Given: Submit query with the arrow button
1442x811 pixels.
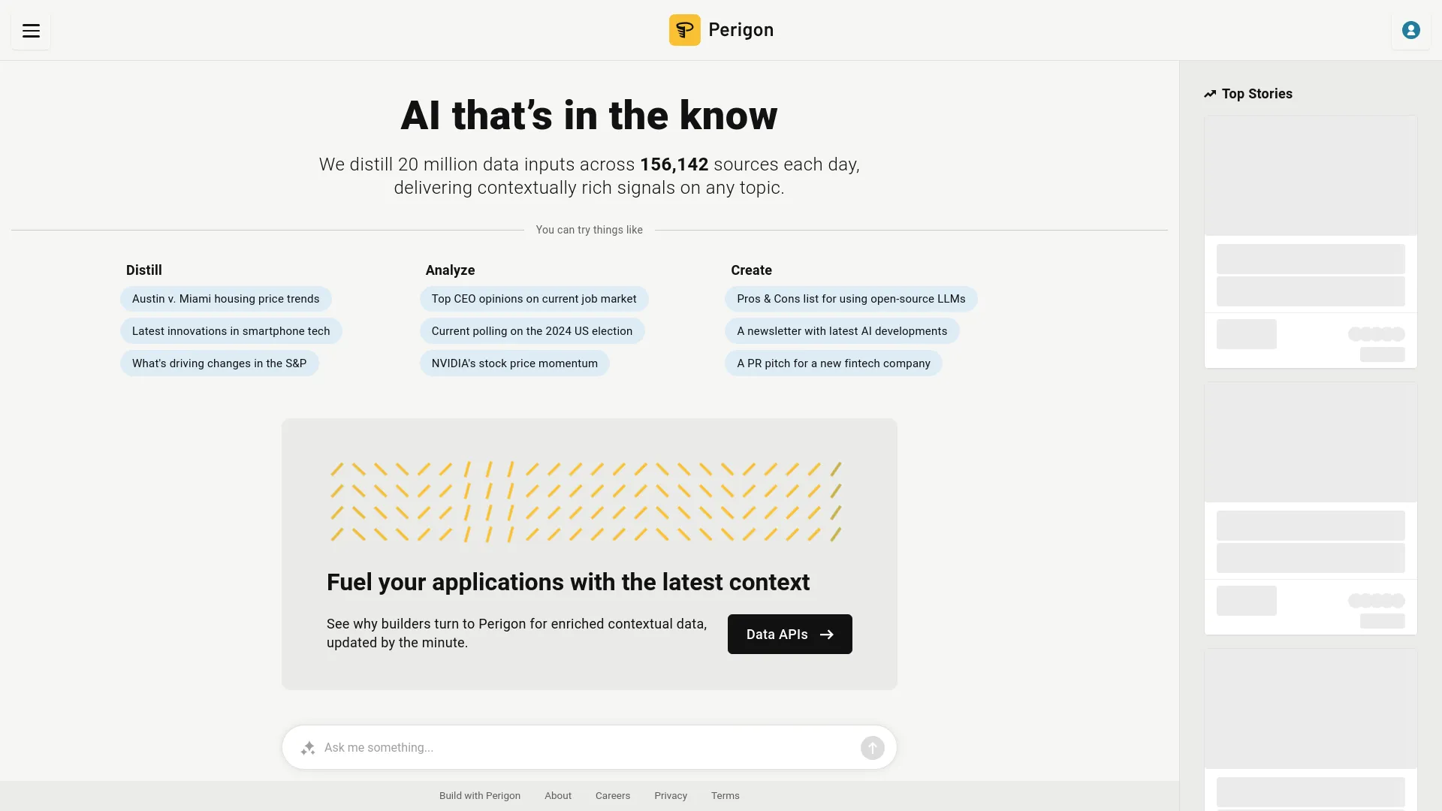Looking at the screenshot, I should tap(872, 747).
